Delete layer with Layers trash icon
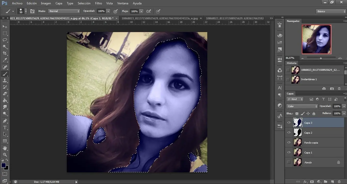347x184 pixels. click(x=339, y=182)
